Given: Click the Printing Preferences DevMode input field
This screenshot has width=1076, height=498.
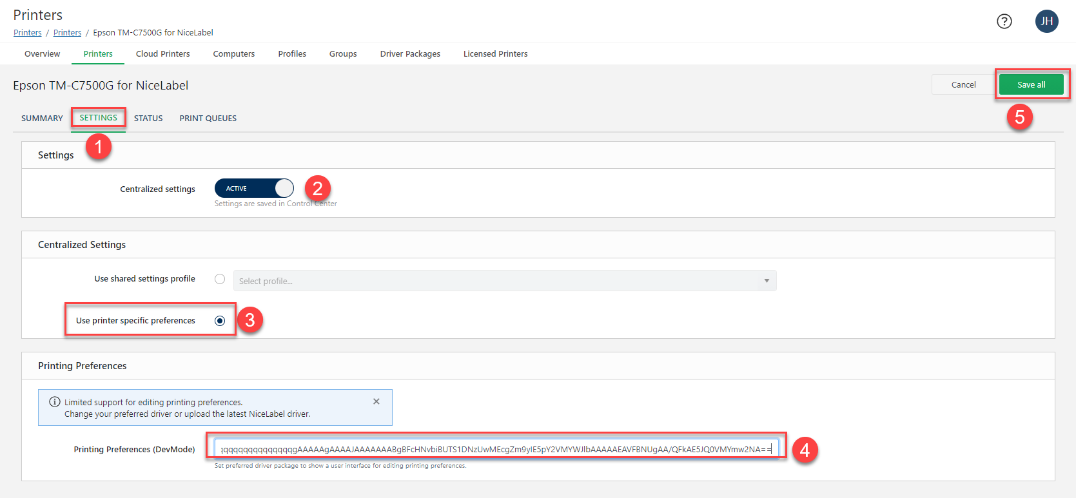Looking at the screenshot, I should pyautogui.click(x=495, y=449).
